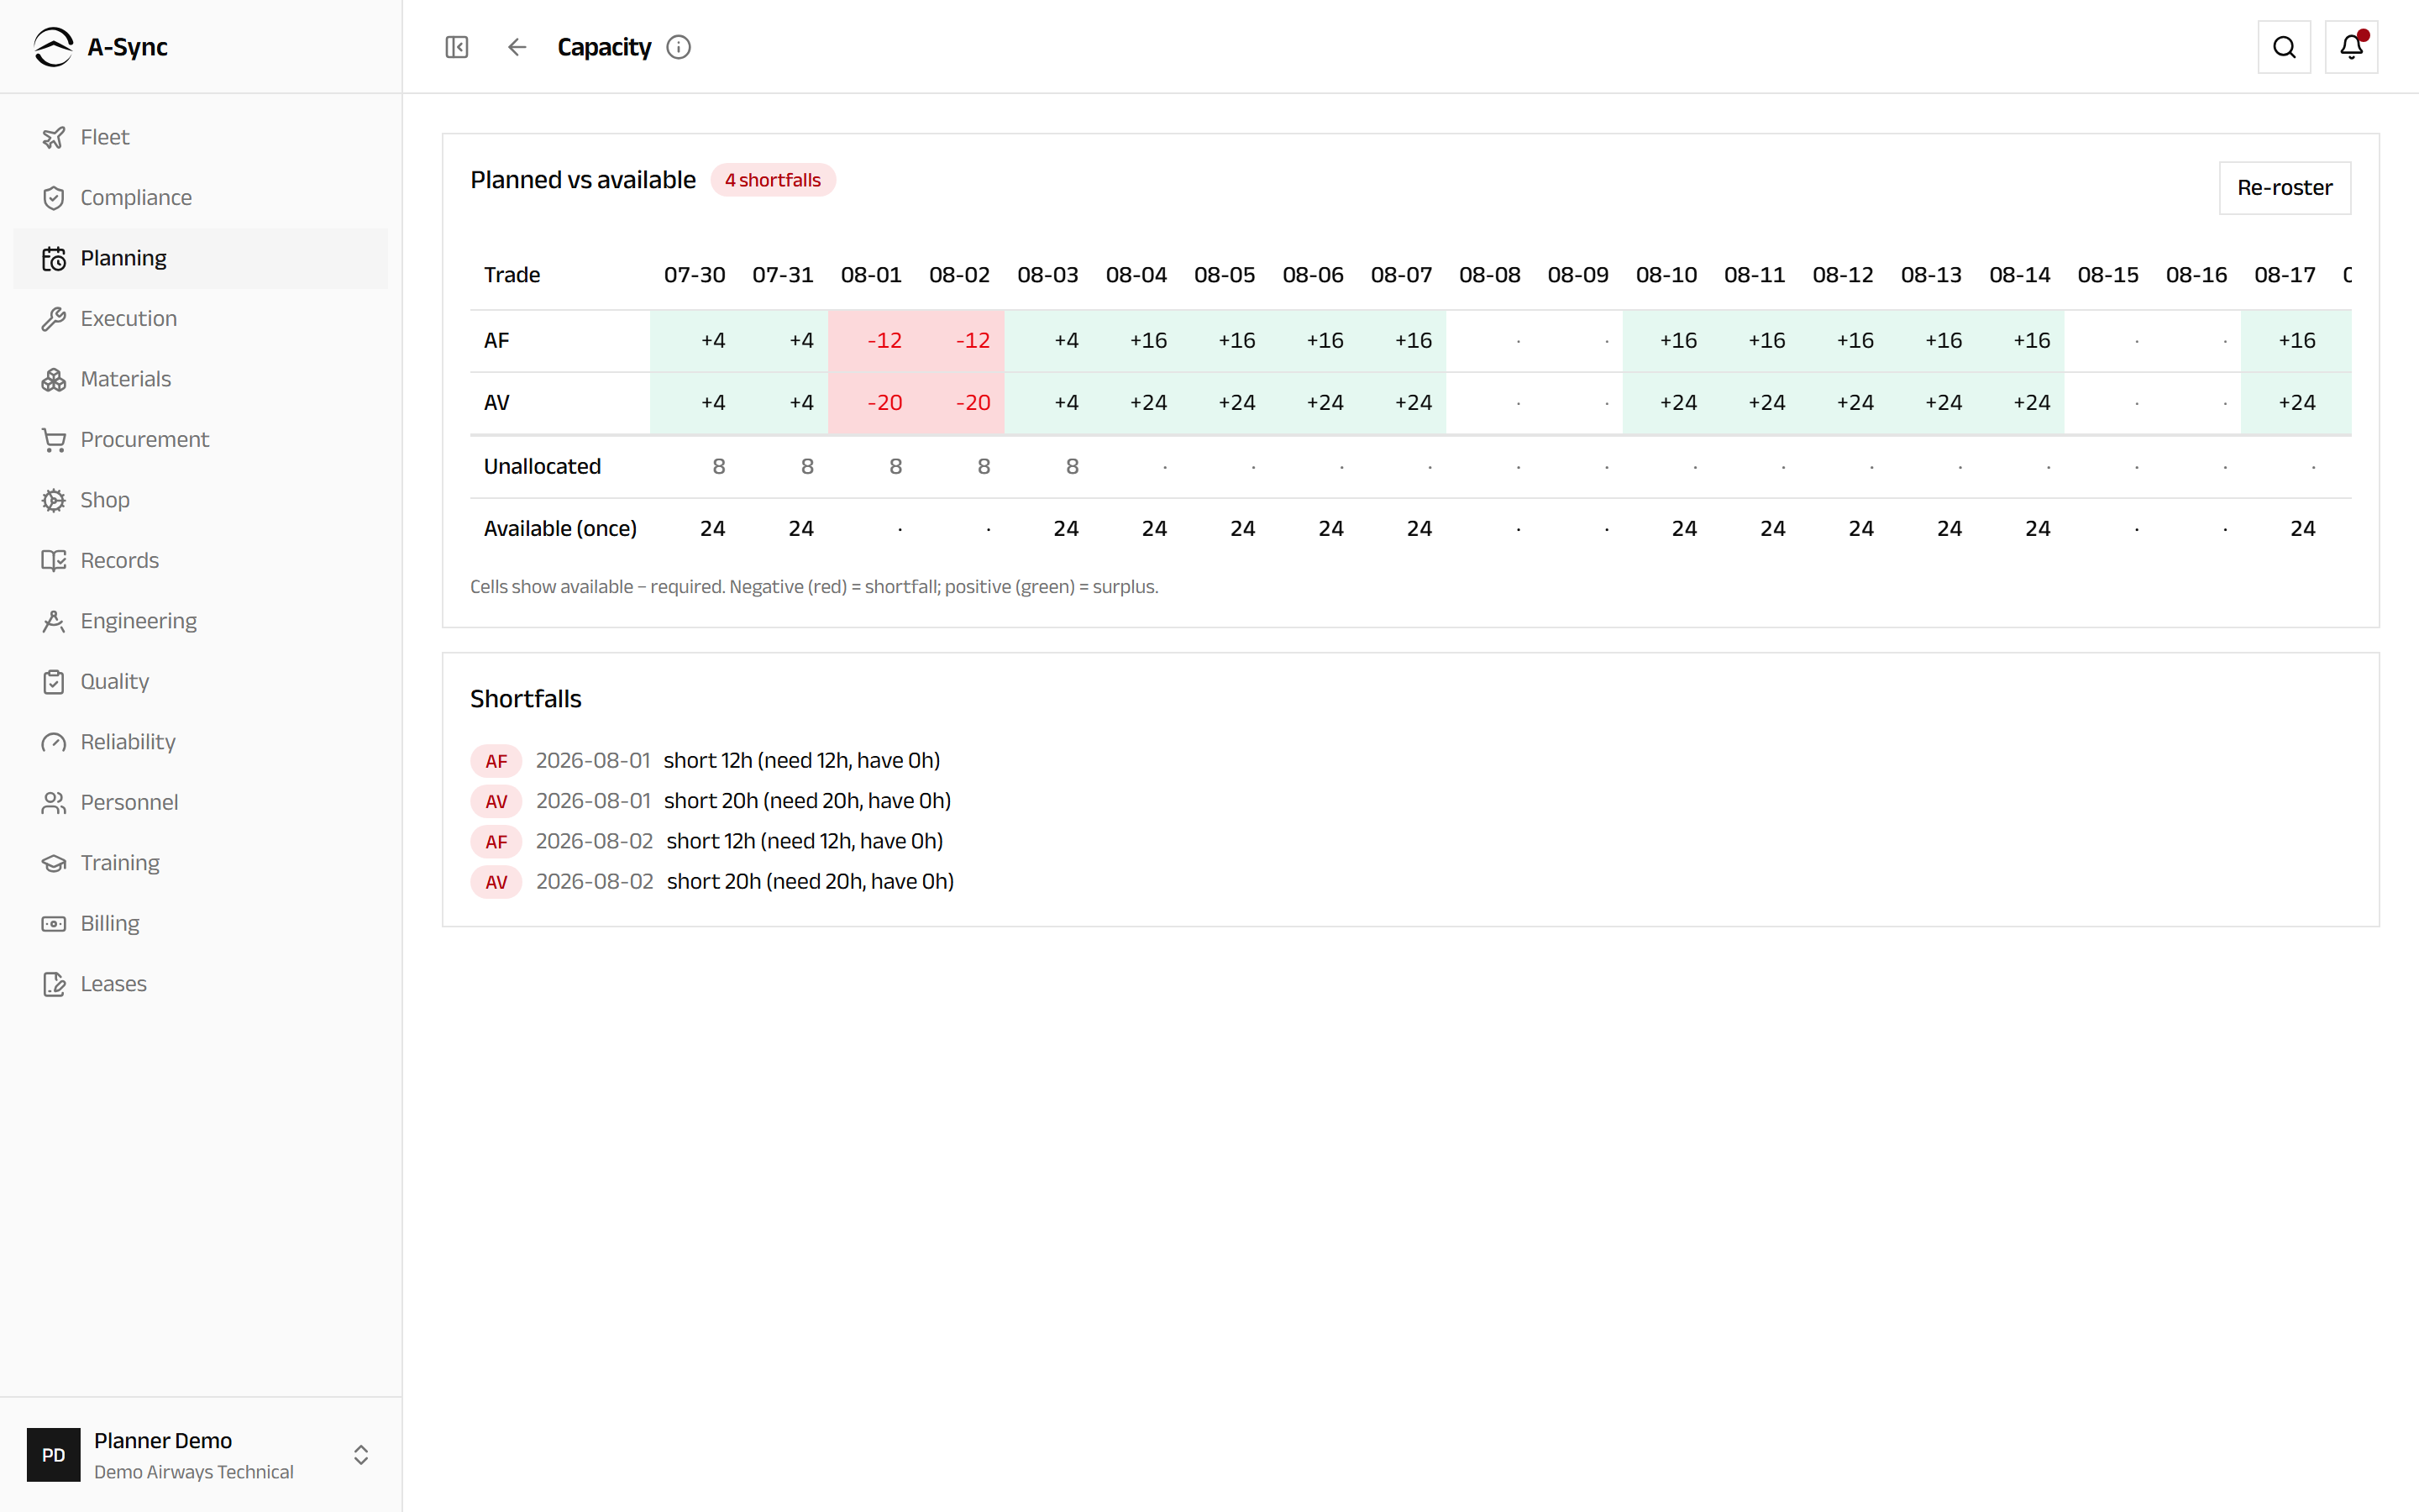
Task: Click the A-Sync logo icon
Action: pos(53,47)
